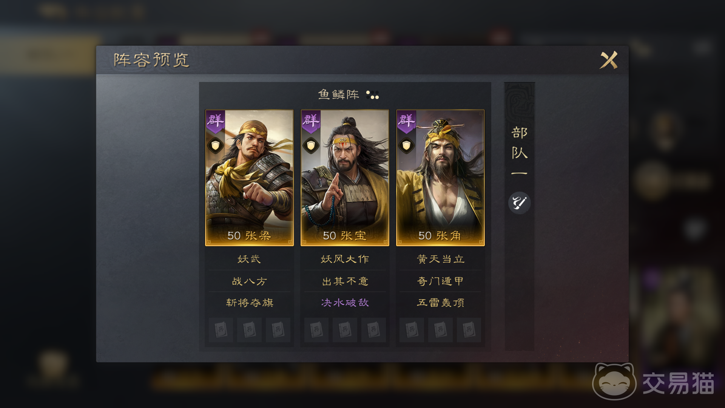Viewport: 725px width, 408px height.
Task: Click the 群 faction badge on 张梁
Action: (x=215, y=121)
